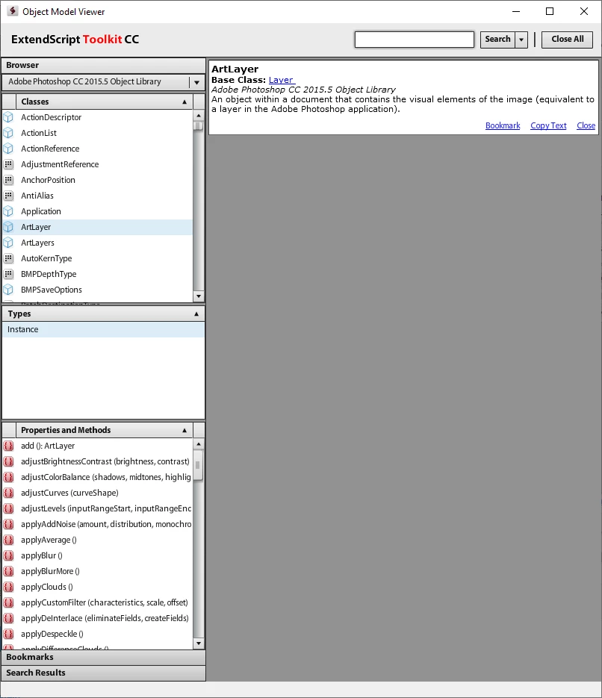This screenshot has width=602, height=698.
Task: Click the Close link in ArtLayer description
Action: point(586,125)
